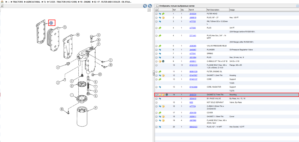
Task: Click the add-all circle in the table header
Action: [x=156, y=10]
